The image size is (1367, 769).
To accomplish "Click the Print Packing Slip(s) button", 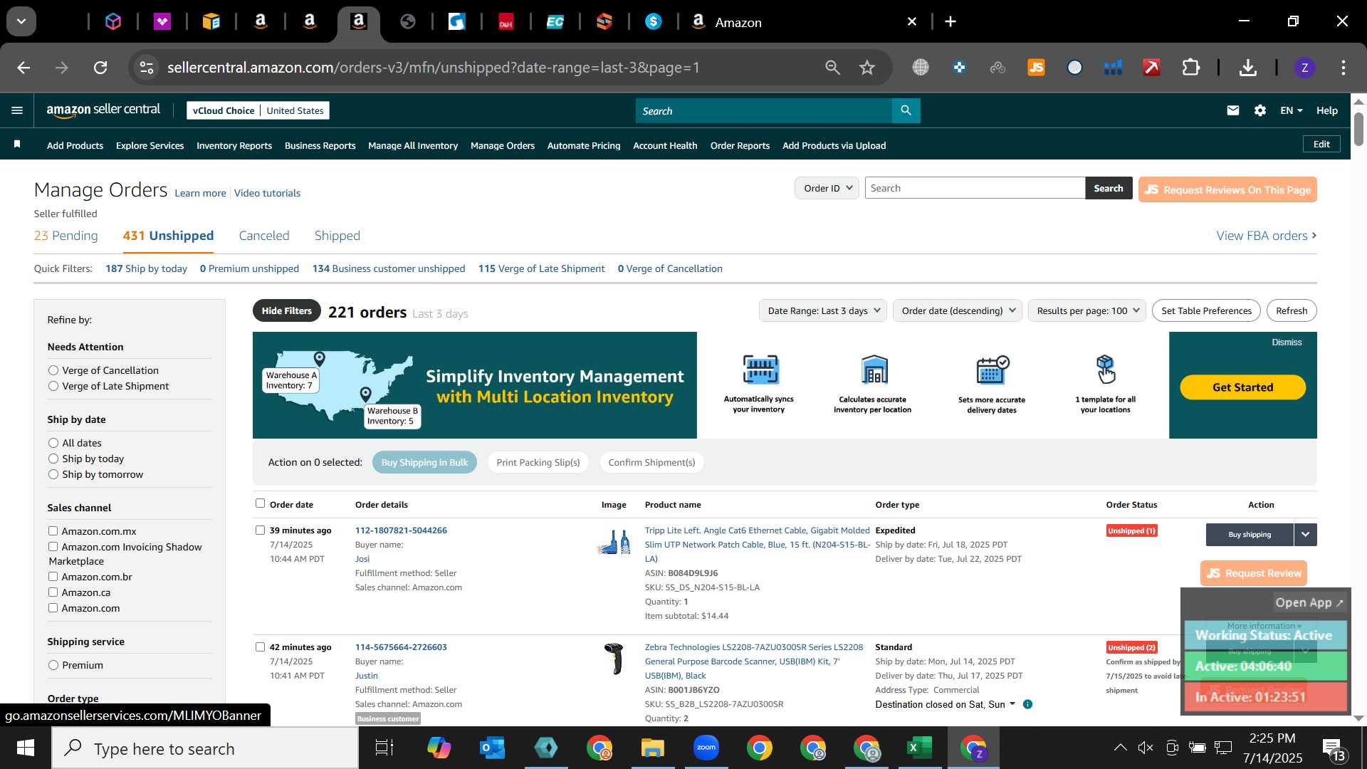I will (x=538, y=462).
